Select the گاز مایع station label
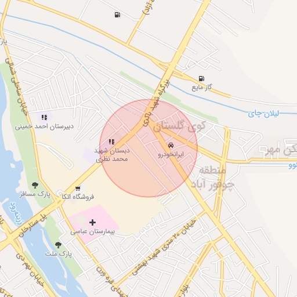The width and height of the screenshot is (297, 297). (201, 88)
